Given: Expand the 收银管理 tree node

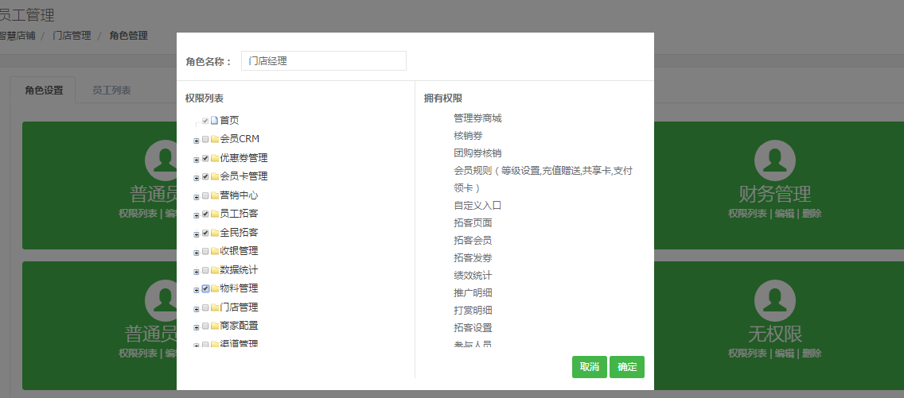Looking at the screenshot, I should [197, 253].
